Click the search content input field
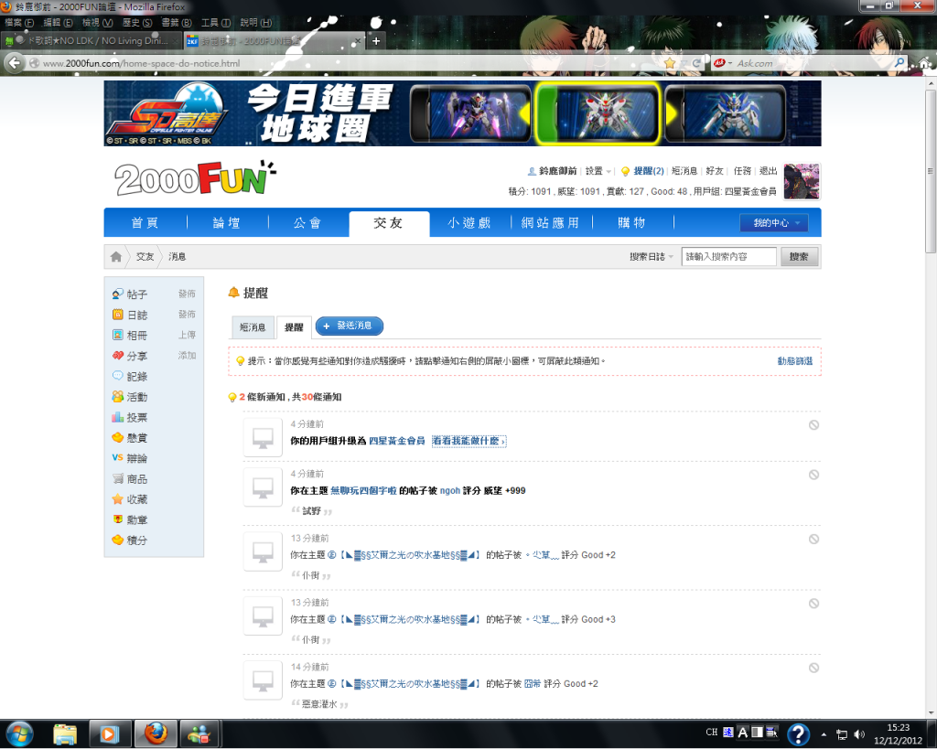Screen dimensions: 937x749 [728, 257]
